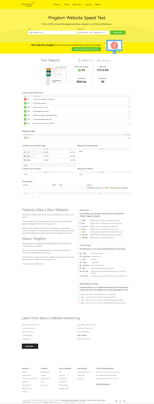Click the CSS icon in Content Types
This screenshot has width=154, height=404.
click(80, 260)
